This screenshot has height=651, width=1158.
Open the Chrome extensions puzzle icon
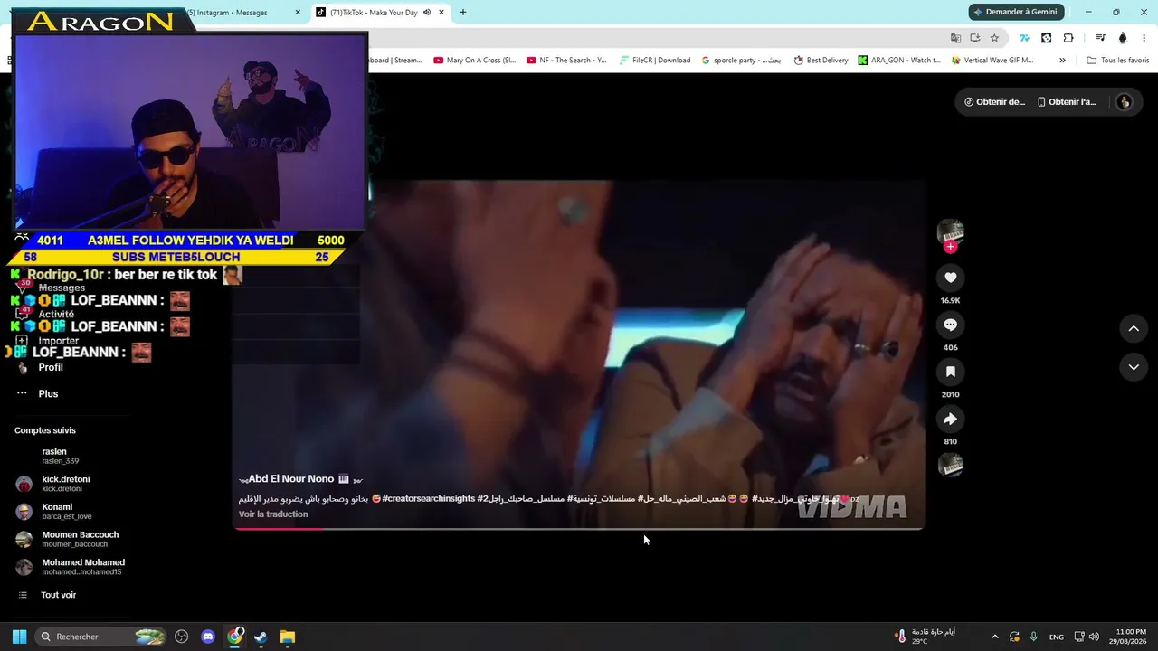[1068, 38]
